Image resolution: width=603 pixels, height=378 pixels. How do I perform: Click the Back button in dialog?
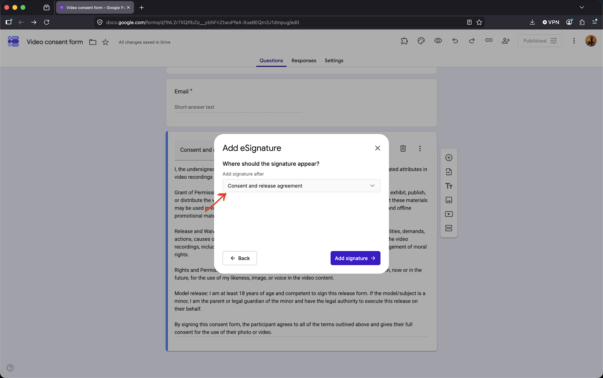240,258
